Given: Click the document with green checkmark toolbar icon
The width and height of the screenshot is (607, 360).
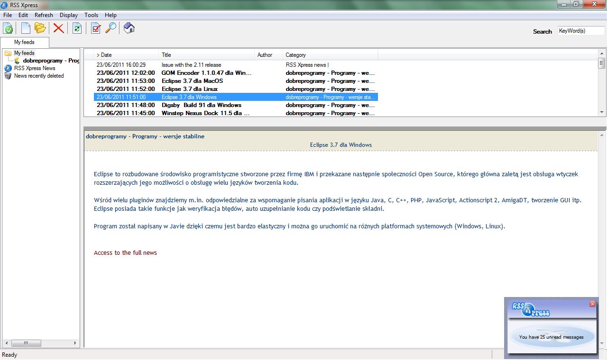Looking at the screenshot, I should click(x=8, y=28).
